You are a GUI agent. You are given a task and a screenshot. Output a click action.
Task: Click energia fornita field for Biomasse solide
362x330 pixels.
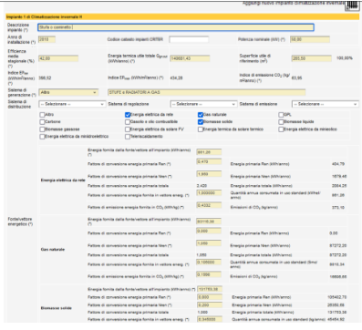(210, 289)
